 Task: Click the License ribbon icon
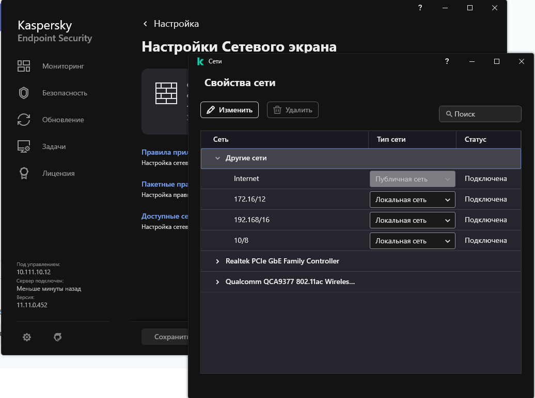(24, 173)
